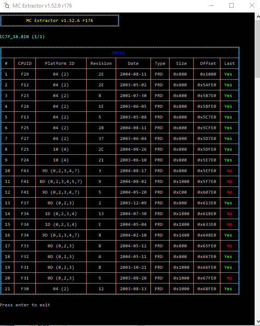Click date 2003-08-20
Image resolution: width=260 pixels, height=326 pixels.
pos(133,278)
